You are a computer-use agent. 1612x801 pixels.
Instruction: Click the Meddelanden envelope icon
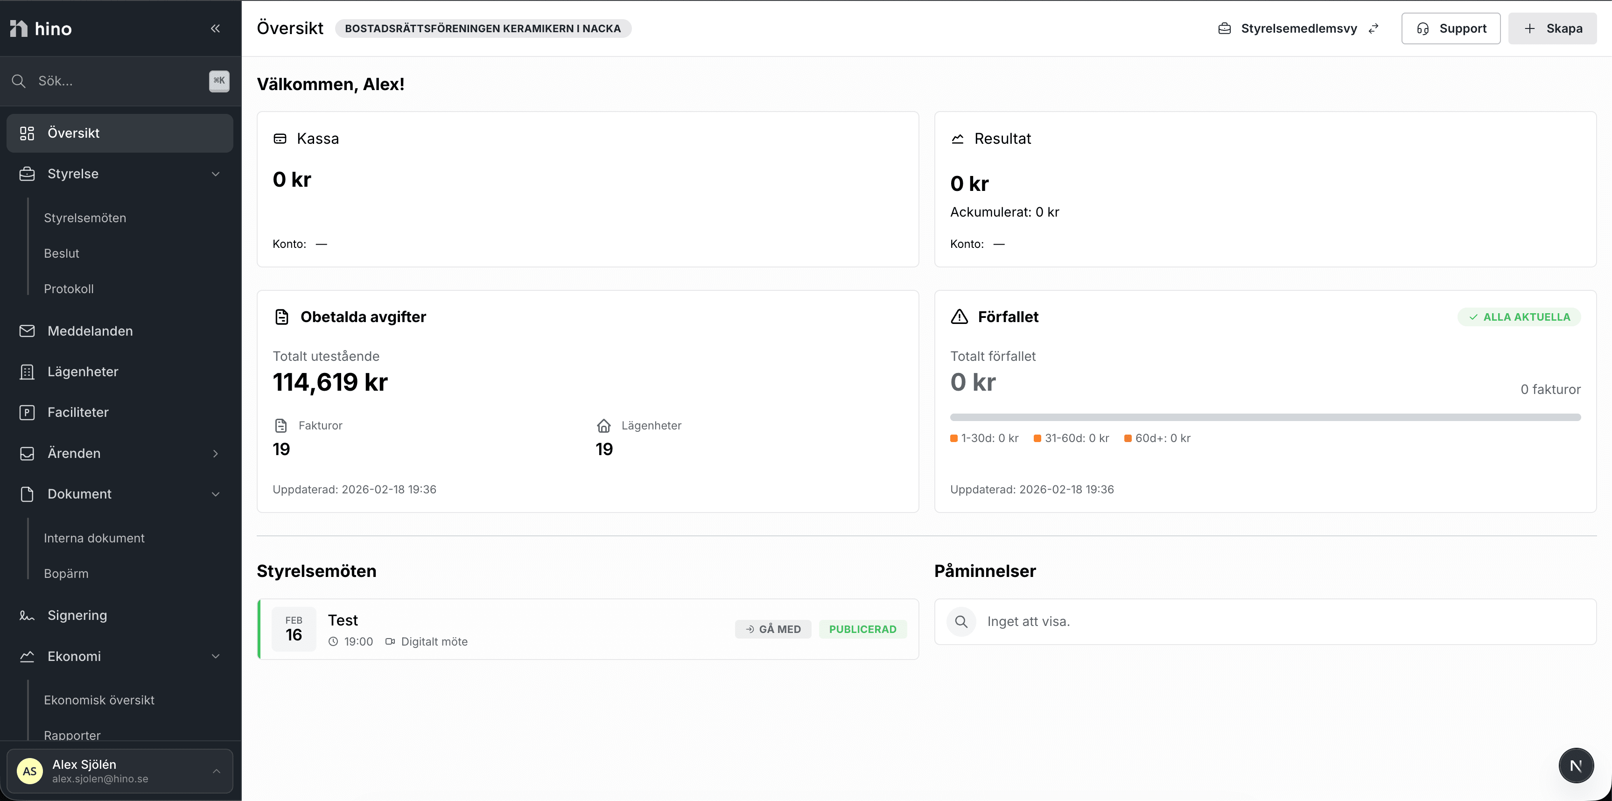click(27, 330)
